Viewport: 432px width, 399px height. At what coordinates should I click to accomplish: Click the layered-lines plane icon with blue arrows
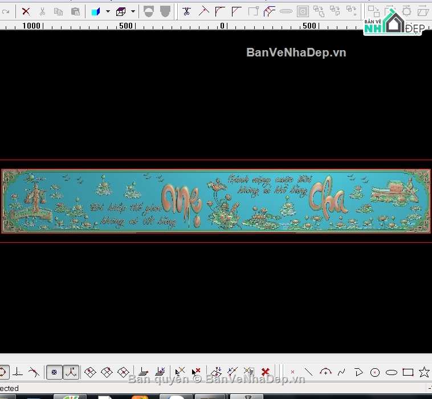pos(160,372)
